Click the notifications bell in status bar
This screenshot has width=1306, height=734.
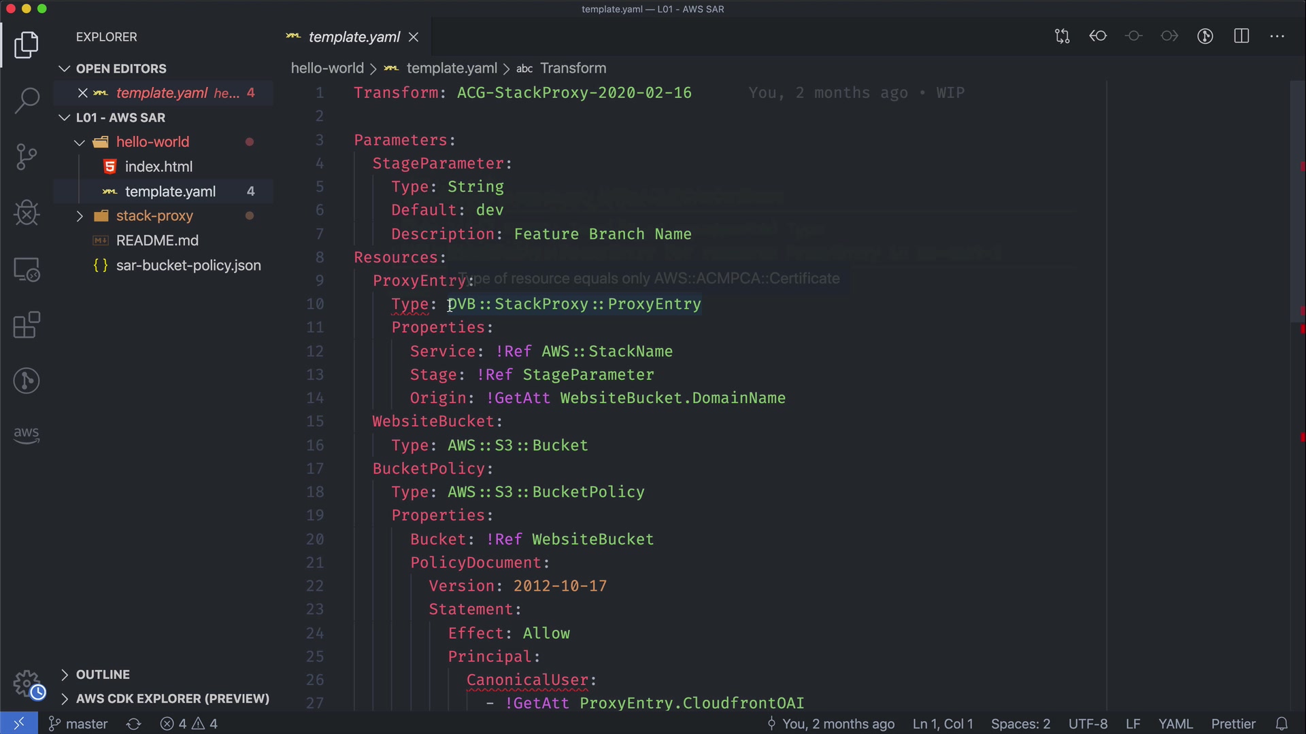click(1282, 724)
